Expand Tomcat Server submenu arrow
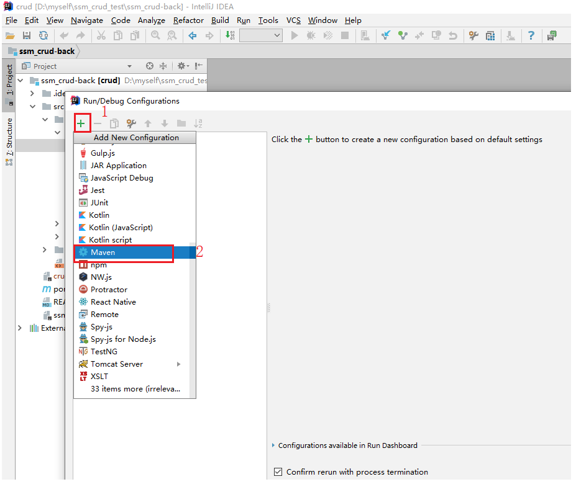The image size is (576, 492). click(179, 364)
